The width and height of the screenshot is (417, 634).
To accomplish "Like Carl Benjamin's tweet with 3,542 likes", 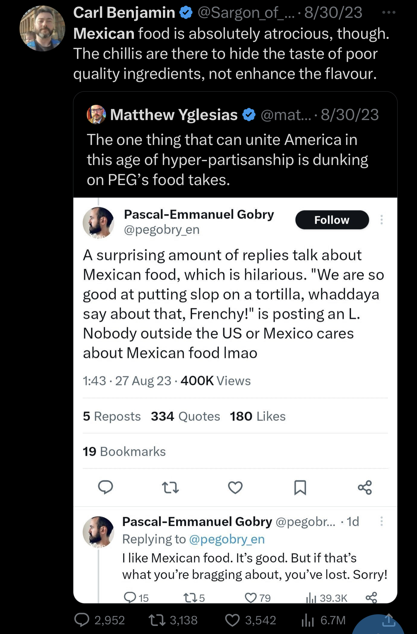I will tap(232, 620).
